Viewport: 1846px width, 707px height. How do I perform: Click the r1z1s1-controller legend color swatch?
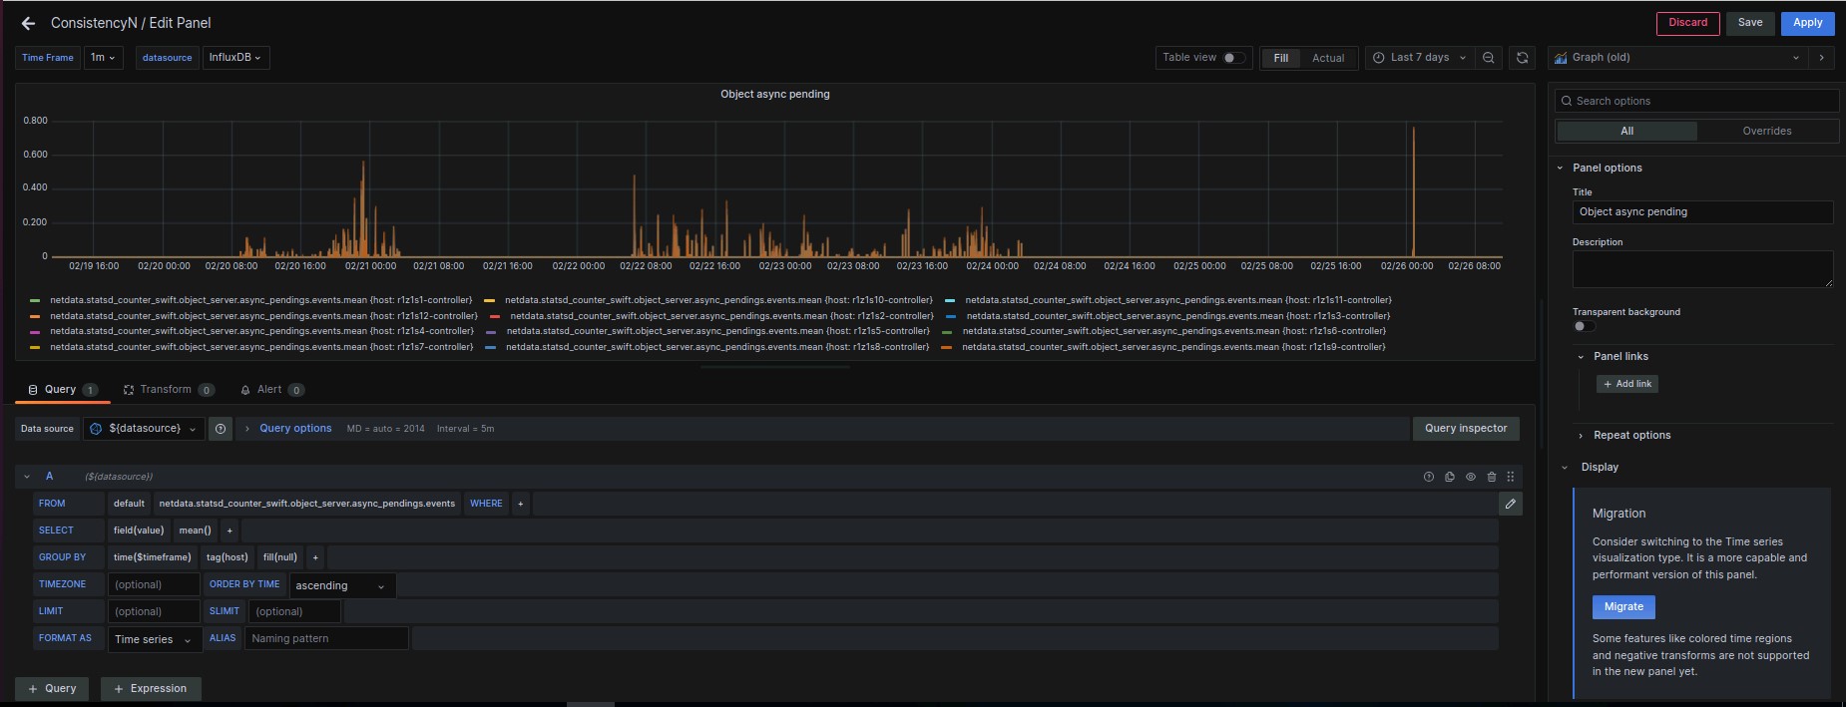36,300
